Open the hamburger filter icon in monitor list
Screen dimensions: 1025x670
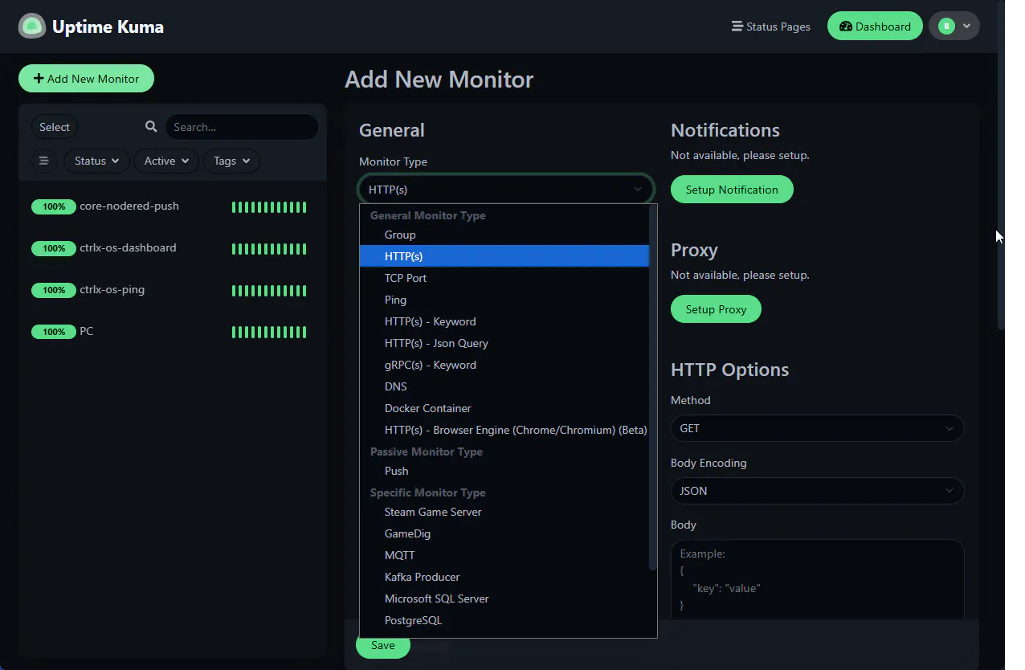click(x=44, y=161)
